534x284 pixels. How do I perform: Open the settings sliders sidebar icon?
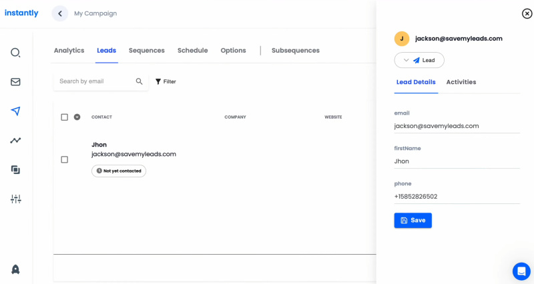pos(15,199)
